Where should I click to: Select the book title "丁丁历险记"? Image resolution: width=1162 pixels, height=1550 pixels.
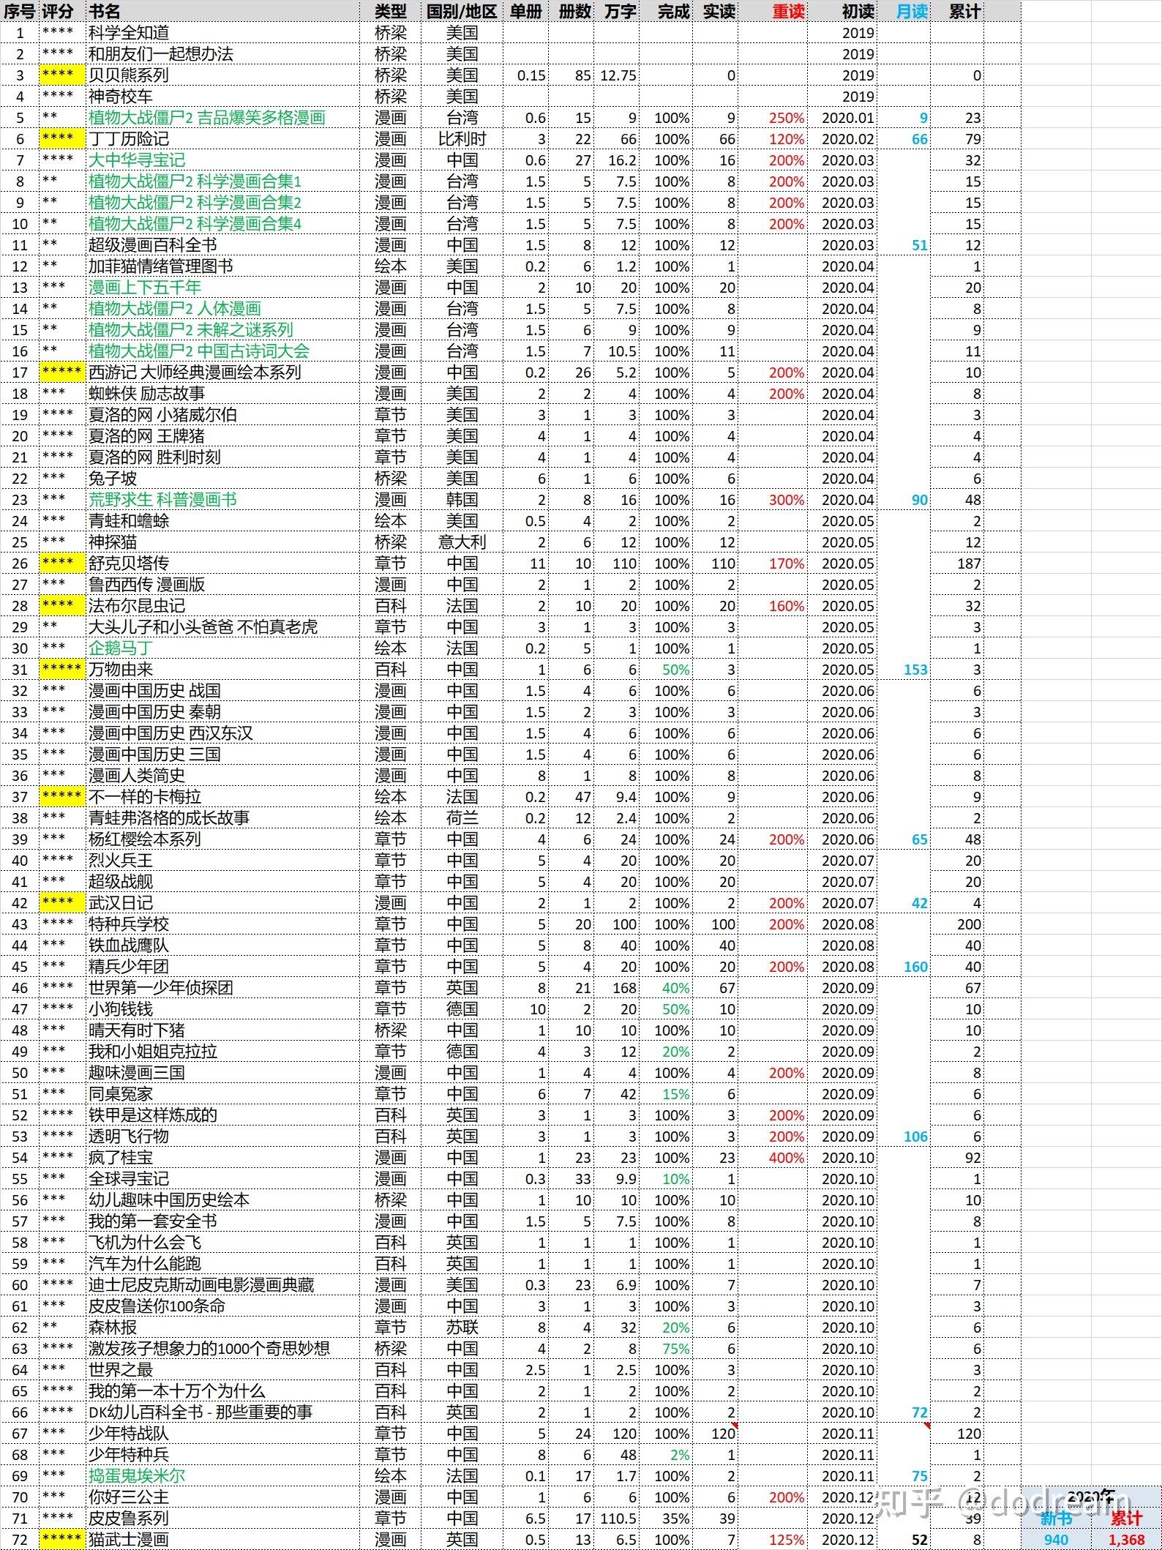[x=129, y=139]
